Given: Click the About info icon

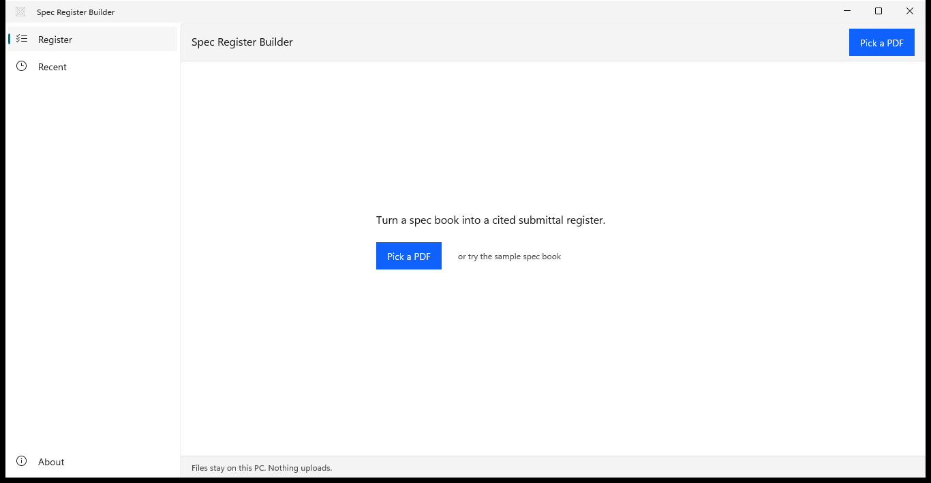Looking at the screenshot, I should click(22, 461).
